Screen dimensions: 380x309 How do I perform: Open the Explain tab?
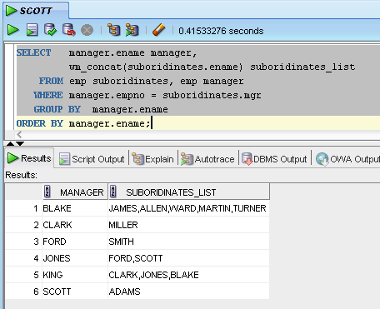(x=152, y=159)
